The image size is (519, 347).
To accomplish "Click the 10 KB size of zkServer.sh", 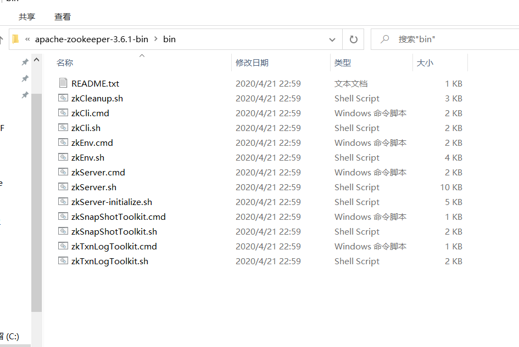I will [451, 187].
